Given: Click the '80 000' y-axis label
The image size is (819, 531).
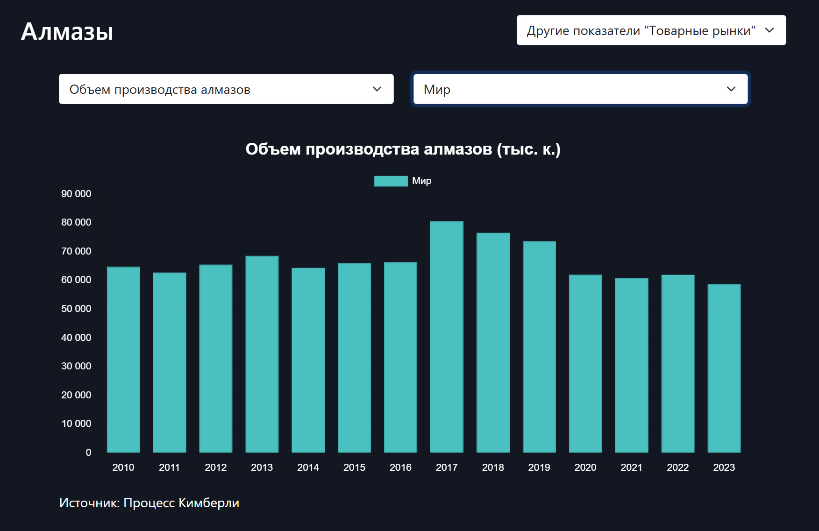Looking at the screenshot, I should 76,222.
